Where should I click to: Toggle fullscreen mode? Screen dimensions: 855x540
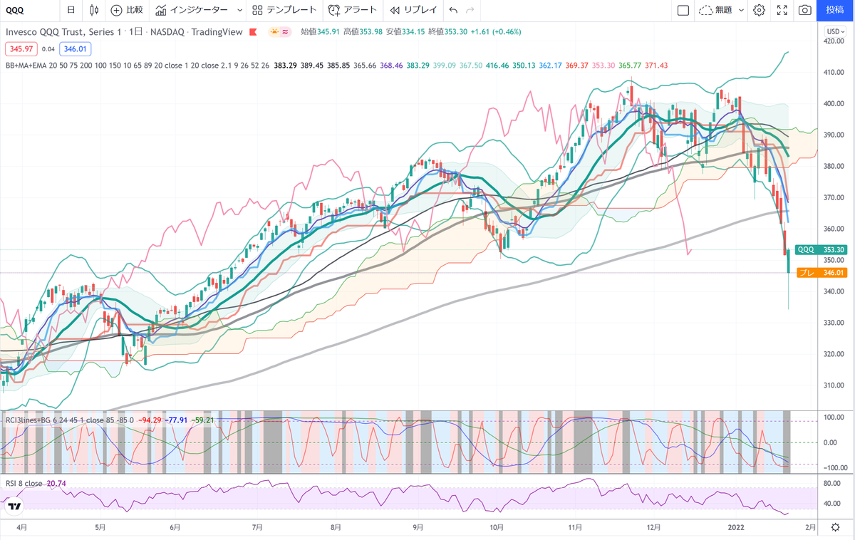tap(782, 10)
